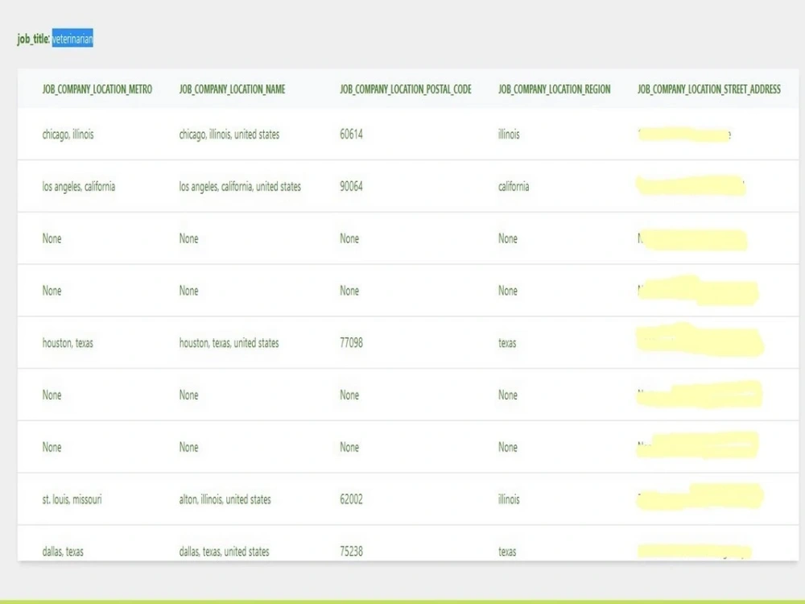
Task: Select cell 'dallas, texas, united states'
Action: (x=224, y=552)
